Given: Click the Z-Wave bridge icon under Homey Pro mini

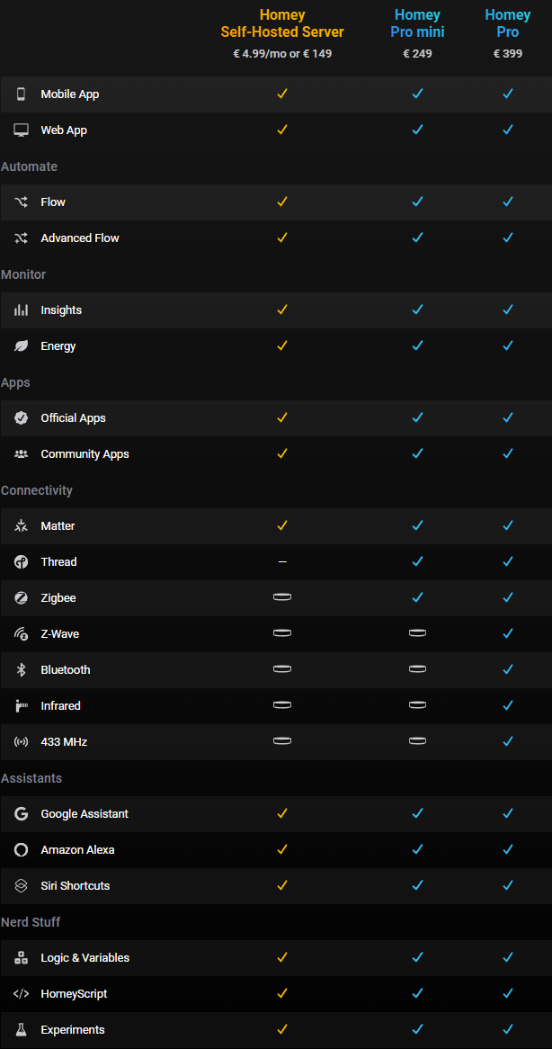Looking at the screenshot, I should [418, 632].
